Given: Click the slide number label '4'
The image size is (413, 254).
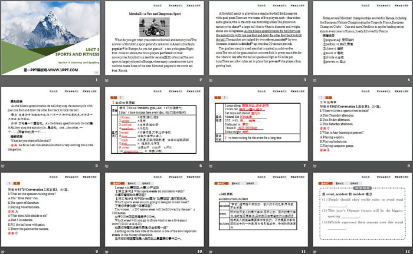Looking at the screenshot, I should (x=409, y=80).
